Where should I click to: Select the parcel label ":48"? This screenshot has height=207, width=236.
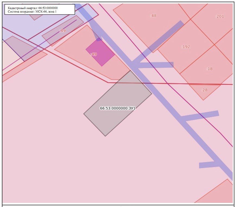coord(153,16)
